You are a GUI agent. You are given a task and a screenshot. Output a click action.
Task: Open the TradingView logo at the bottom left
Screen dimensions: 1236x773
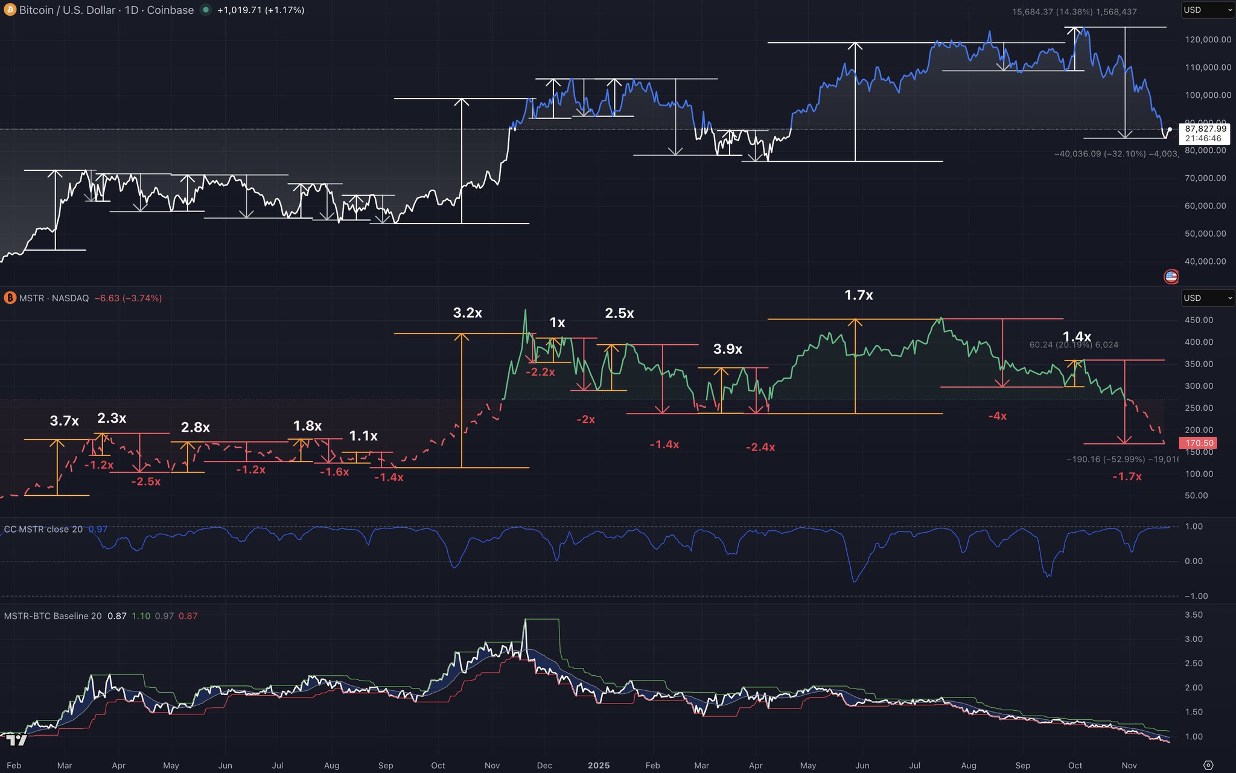point(17,740)
